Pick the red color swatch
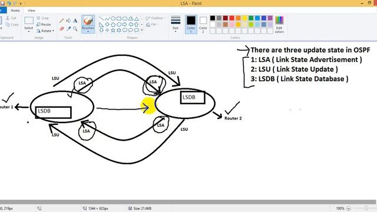Viewport: 377px width, 212px height. (232, 18)
